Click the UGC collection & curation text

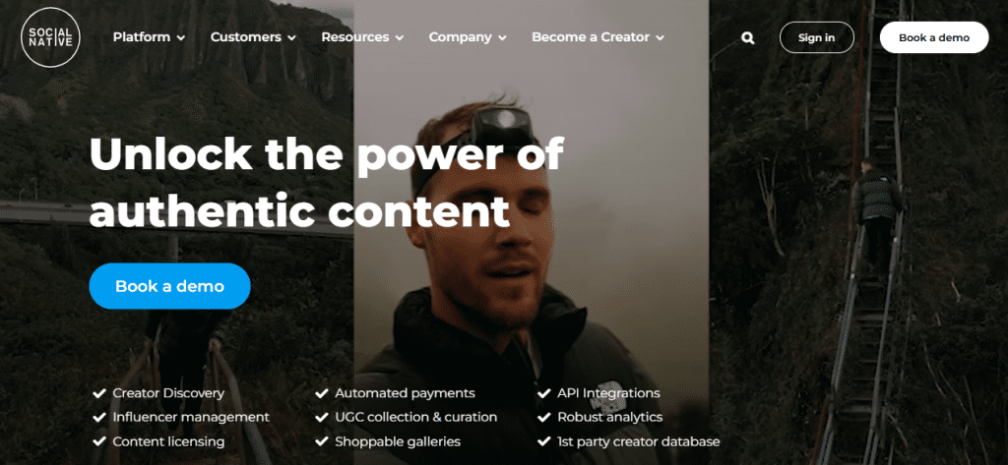416,418
